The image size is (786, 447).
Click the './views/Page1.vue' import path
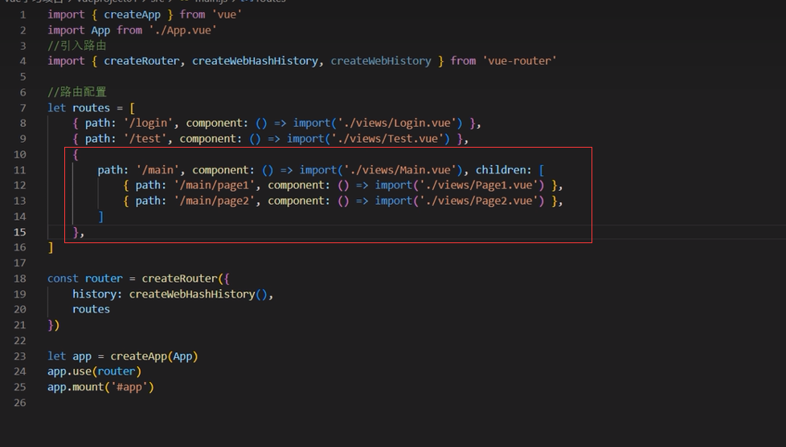[481, 185]
